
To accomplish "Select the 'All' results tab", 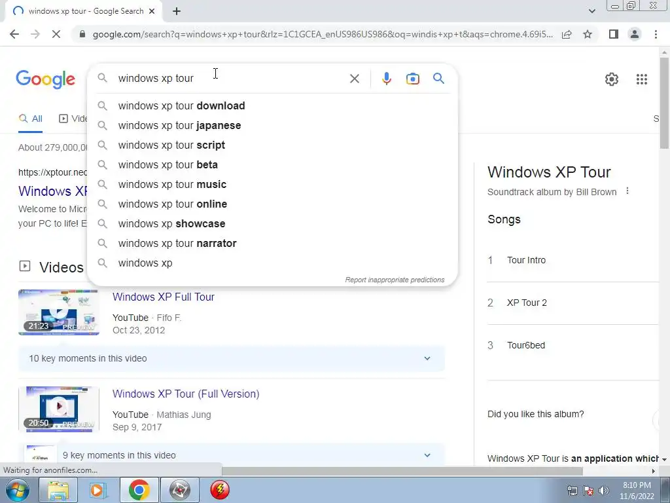I will (30, 119).
